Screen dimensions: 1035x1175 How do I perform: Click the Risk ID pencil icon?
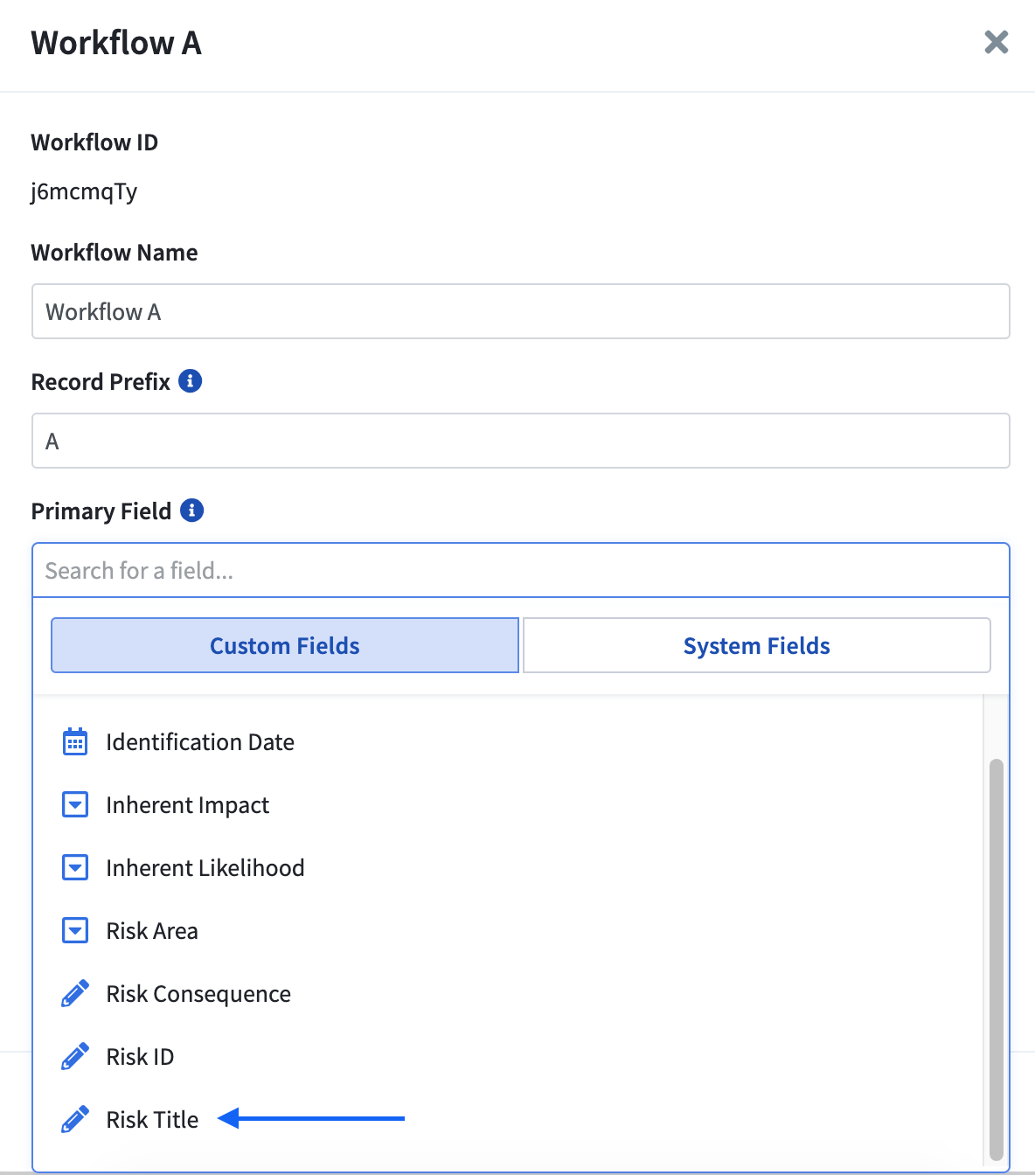point(75,1056)
